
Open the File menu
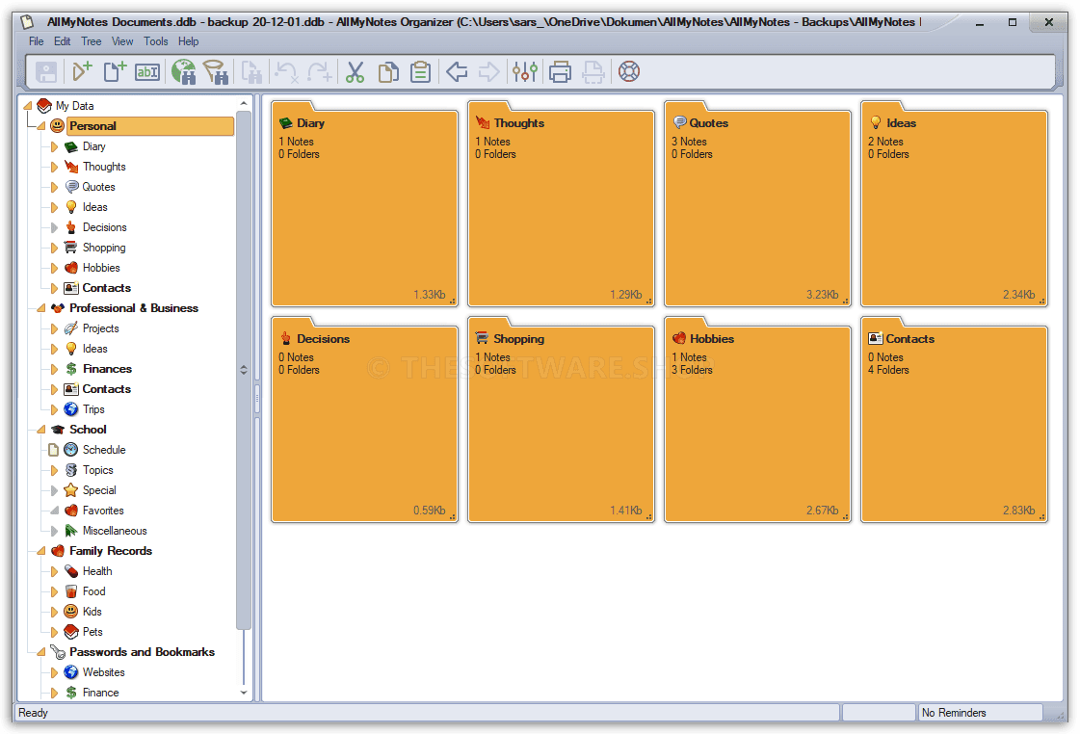tap(37, 41)
